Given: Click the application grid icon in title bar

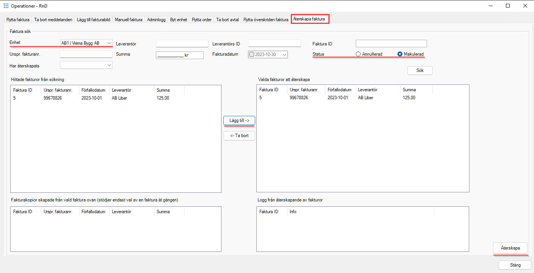Looking at the screenshot, I should [6, 6].
